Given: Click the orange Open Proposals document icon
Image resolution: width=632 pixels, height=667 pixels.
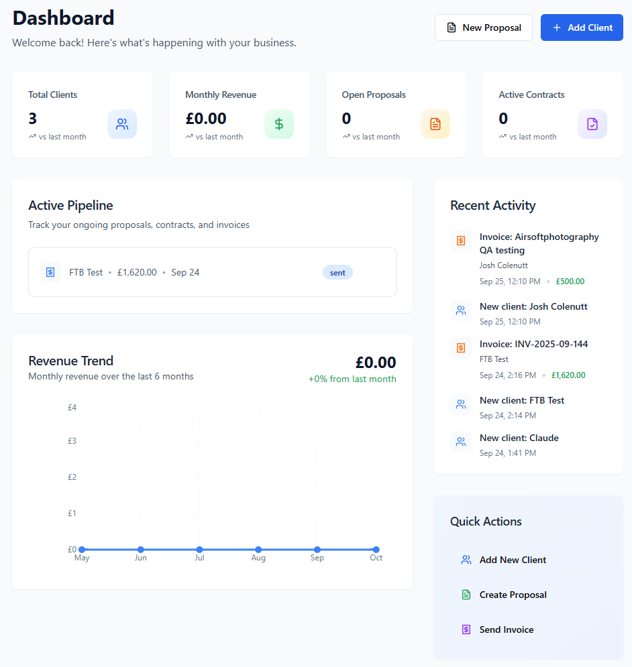Looking at the screenshot, I should coord(435,124).
